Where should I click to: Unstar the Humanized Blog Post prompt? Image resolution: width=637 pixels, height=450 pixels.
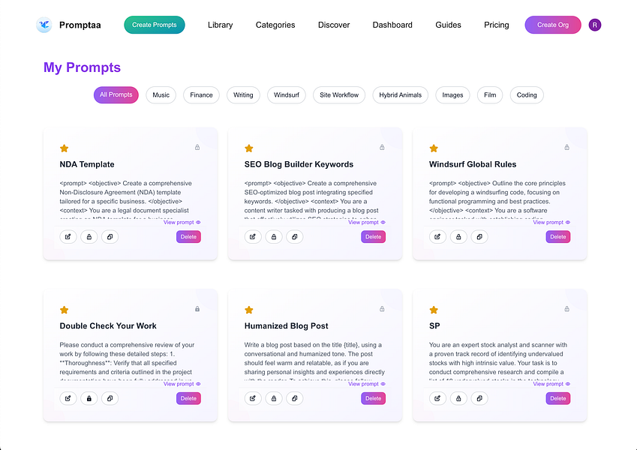click(x=249, y=310)
